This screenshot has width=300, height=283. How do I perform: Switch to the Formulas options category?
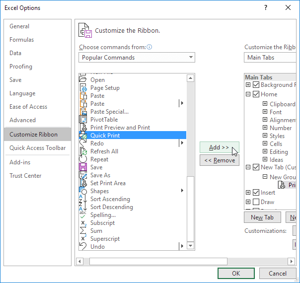[22, 40]
